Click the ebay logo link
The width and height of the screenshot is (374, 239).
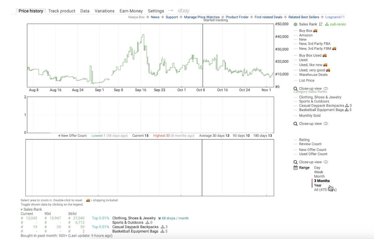click(183, 11)
